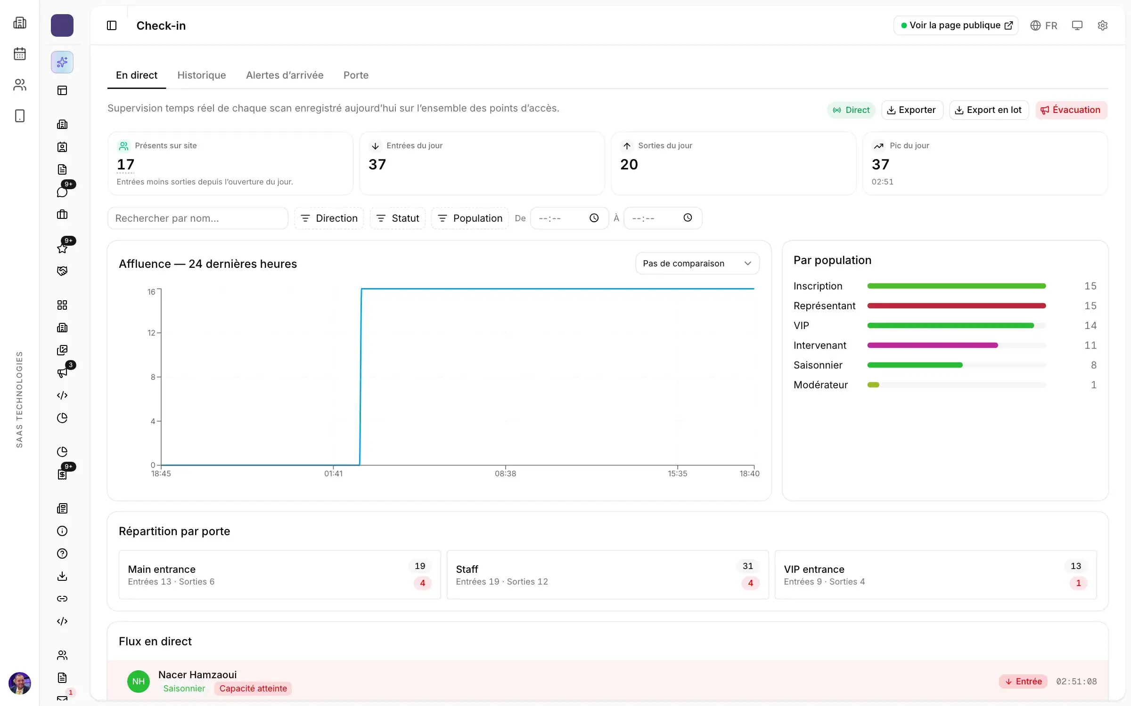Open the handshake icon in the sidebar

point(62,271)
